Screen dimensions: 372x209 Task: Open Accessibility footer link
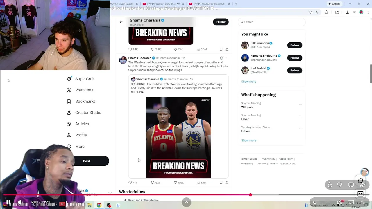tap(247, 164)
